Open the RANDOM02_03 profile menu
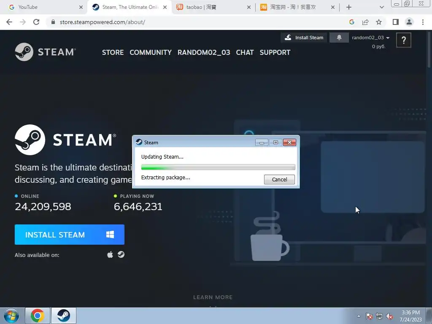 point(204,52)
